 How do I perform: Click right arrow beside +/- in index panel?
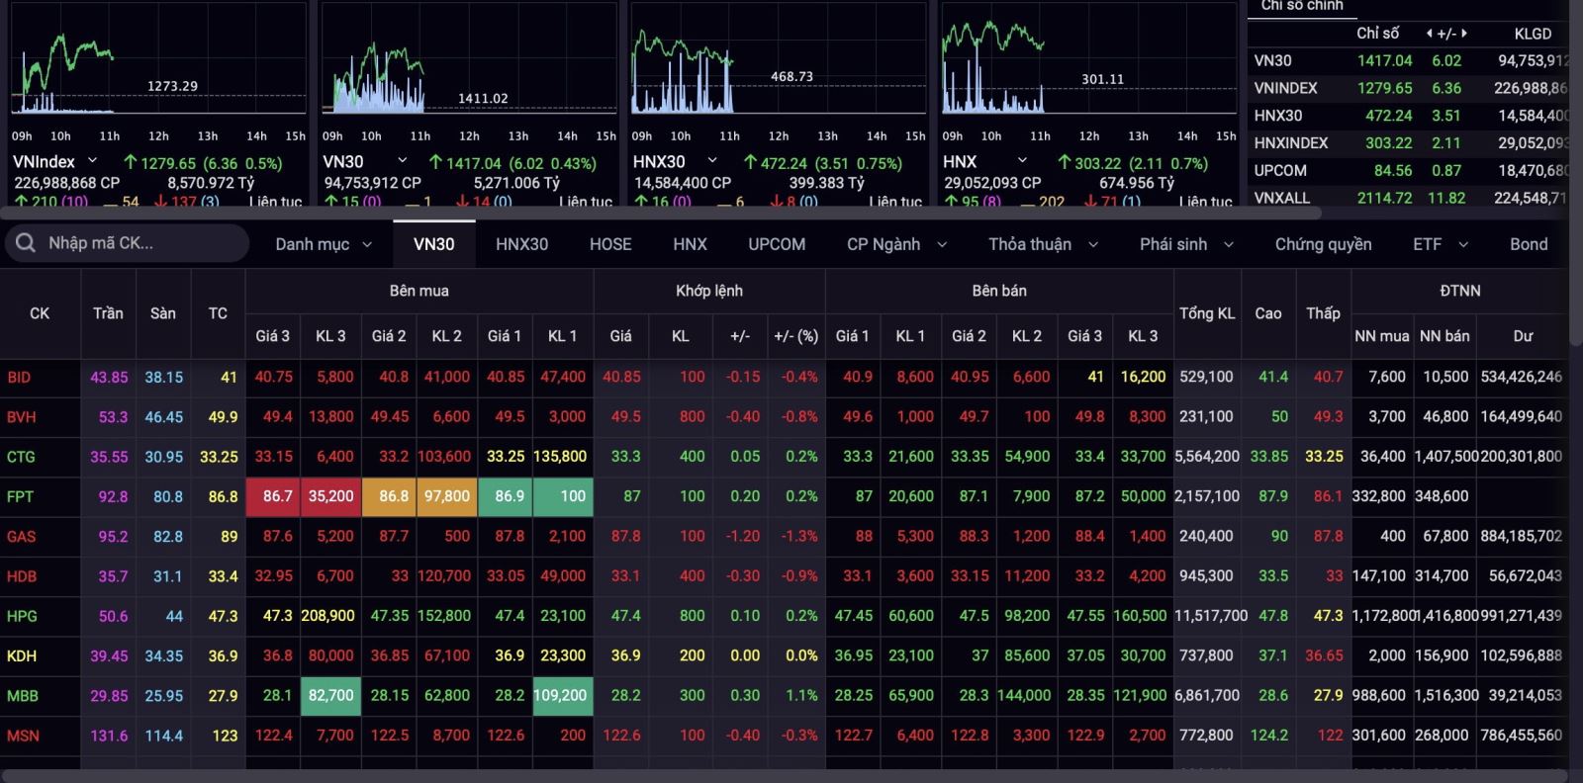point(1464,34)
